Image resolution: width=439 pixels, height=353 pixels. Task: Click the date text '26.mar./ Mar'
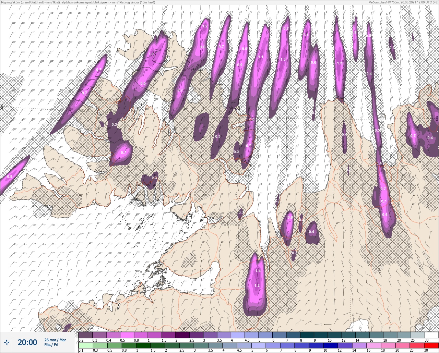pos(55,340)
